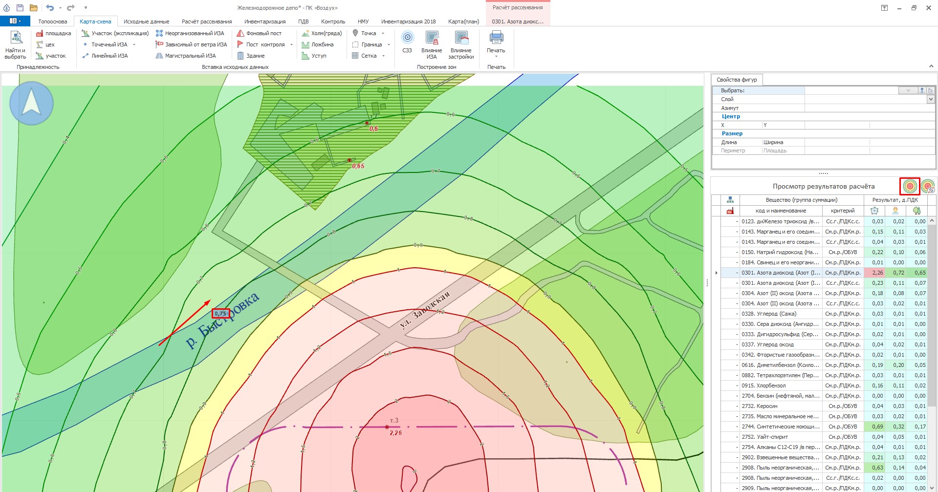Open the Слой dropdown in properties

click(930, 99)
